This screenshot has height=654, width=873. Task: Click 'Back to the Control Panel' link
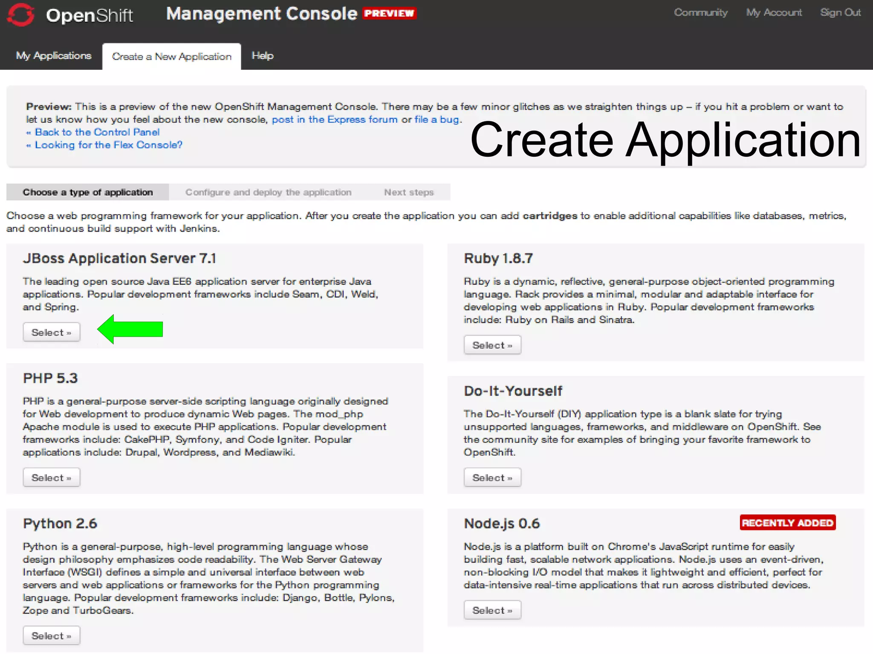click(x=97, y=132)
